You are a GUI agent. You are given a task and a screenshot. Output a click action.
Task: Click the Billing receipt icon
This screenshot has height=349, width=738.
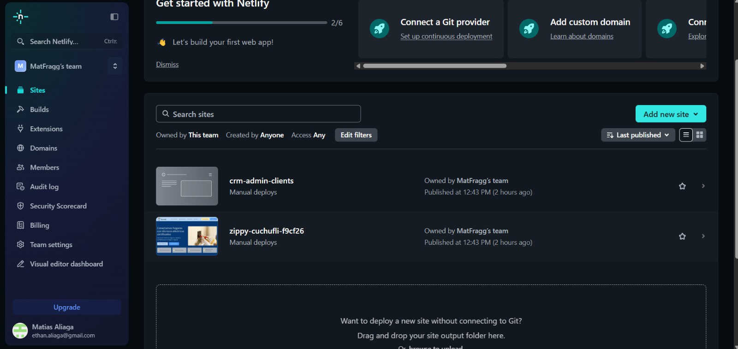pyautogui.click(x=20, y=225)
